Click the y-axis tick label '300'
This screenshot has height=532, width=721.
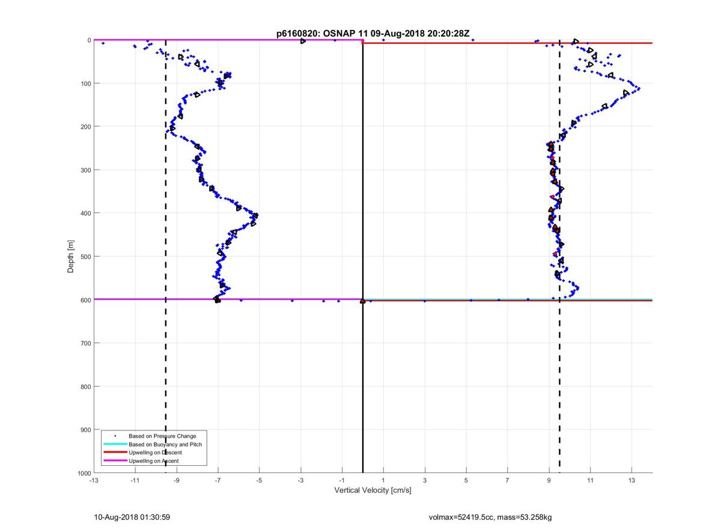(85, 170)
